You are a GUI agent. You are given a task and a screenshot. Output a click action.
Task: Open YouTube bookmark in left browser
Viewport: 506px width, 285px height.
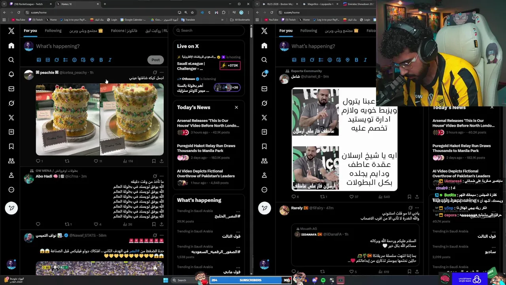(x=18, y=19)
